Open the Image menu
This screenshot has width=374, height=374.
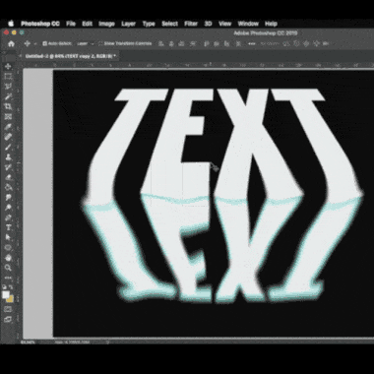106,24
